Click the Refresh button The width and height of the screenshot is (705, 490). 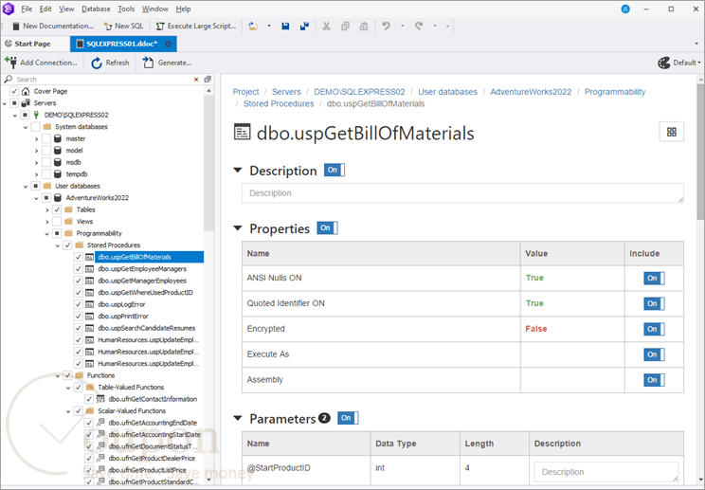click(110, 63)
